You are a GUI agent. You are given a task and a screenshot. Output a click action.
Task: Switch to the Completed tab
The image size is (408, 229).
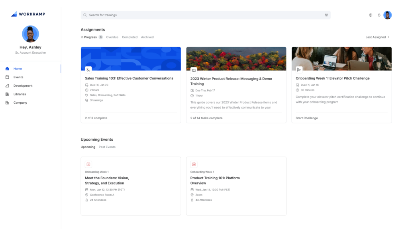[x=129, y=37]
